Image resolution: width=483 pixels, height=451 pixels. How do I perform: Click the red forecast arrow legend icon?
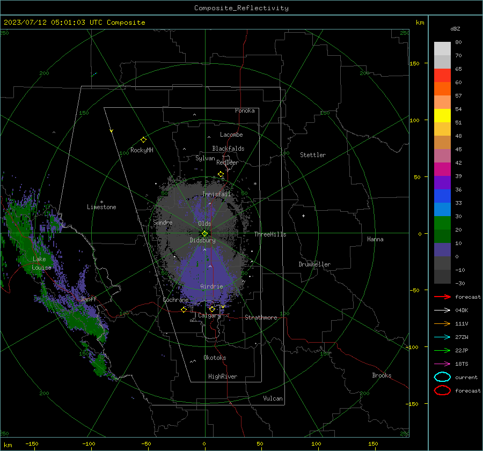(x=442, y=297)
